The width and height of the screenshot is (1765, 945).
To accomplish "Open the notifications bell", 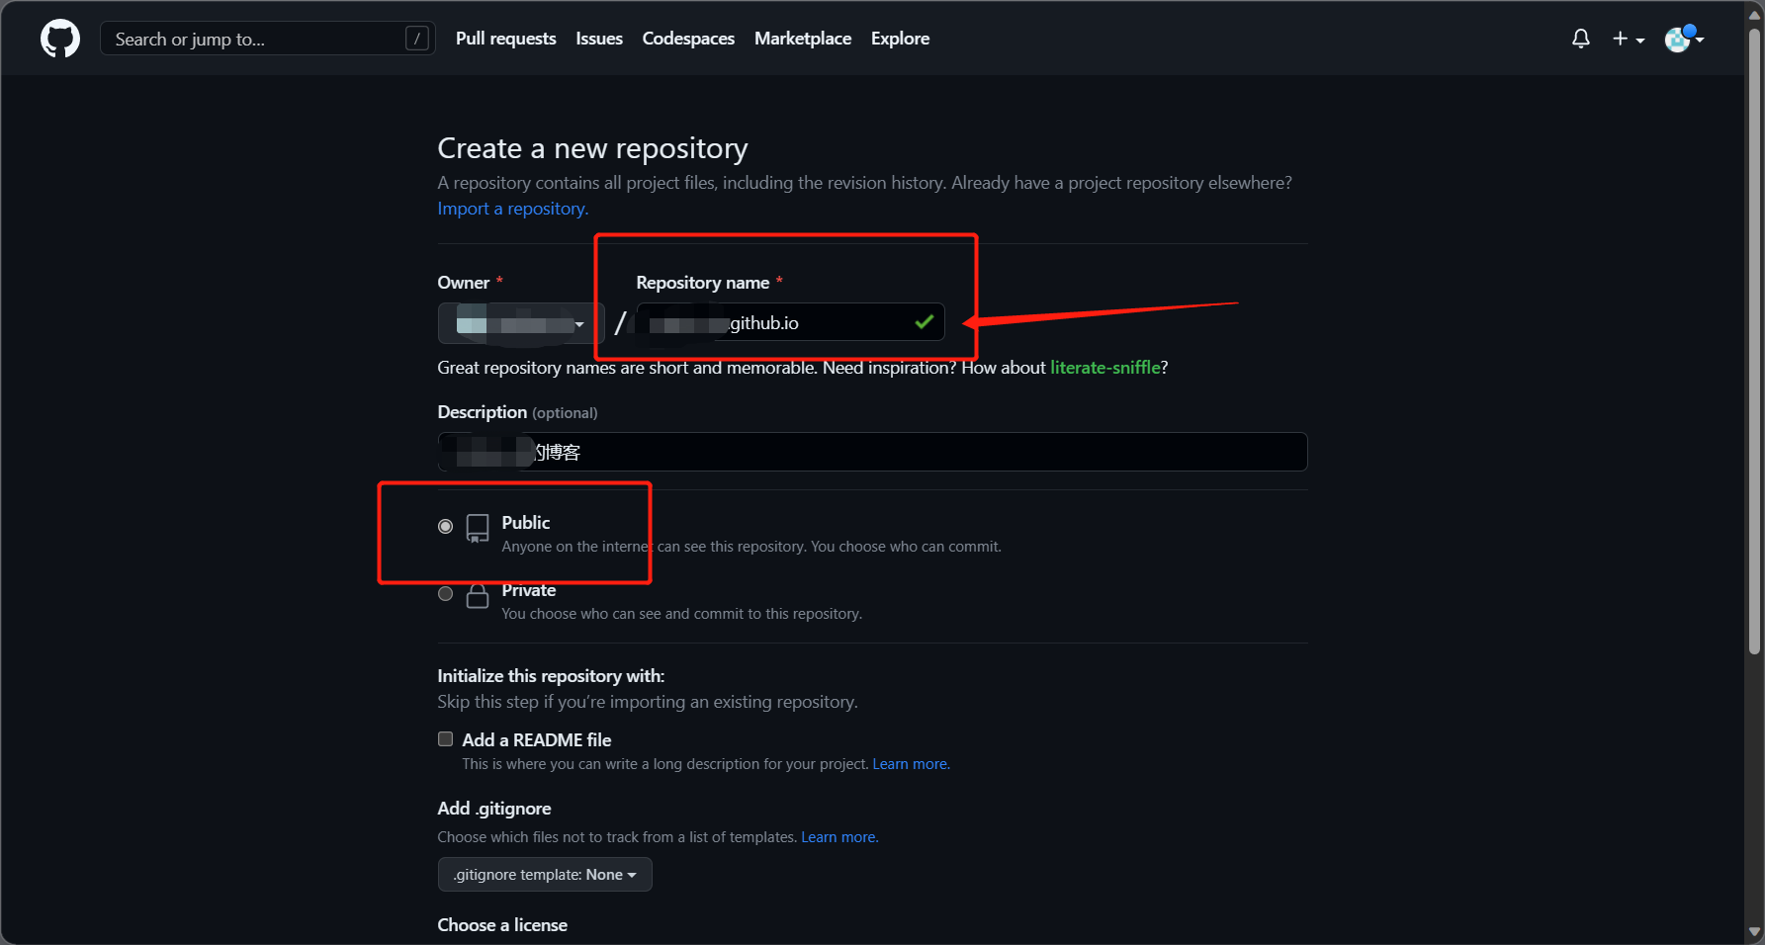I will click(1581, 39).
